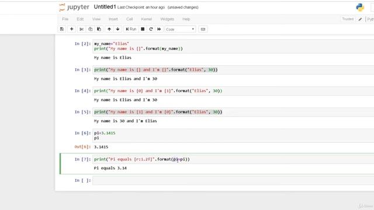The width and height of the screenshot is (374, 210).
Task: Open the cell type Code dropdown
Action: pyautogui.click(x=180, y=29)
